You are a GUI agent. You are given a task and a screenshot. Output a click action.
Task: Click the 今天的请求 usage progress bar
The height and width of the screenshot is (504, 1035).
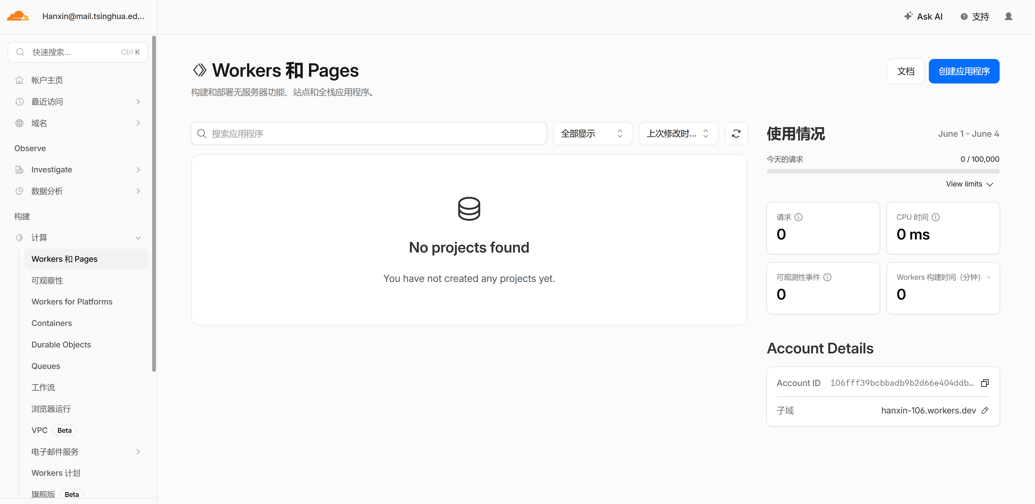pos(883,171)
